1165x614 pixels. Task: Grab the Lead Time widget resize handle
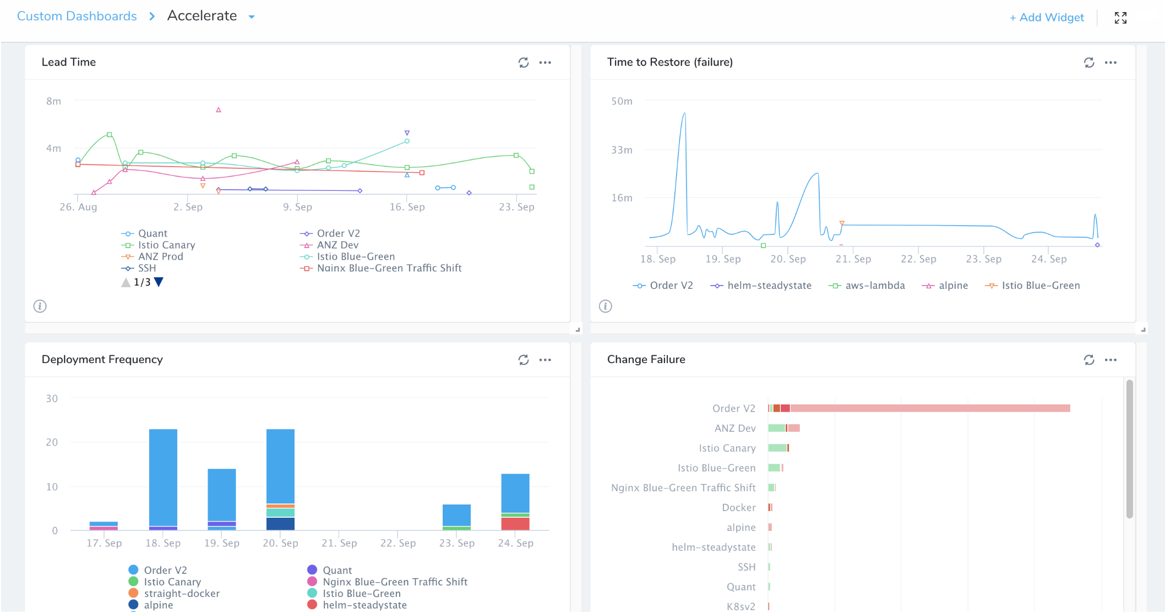tap(578, 330)
